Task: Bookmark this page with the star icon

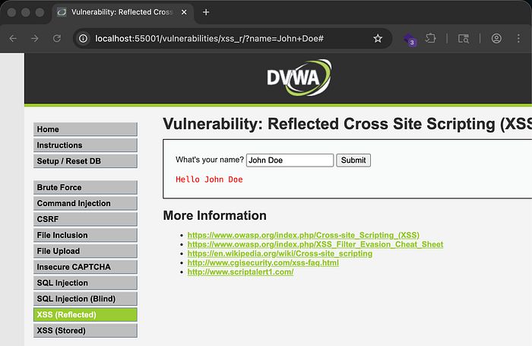Action: point(378,38)
